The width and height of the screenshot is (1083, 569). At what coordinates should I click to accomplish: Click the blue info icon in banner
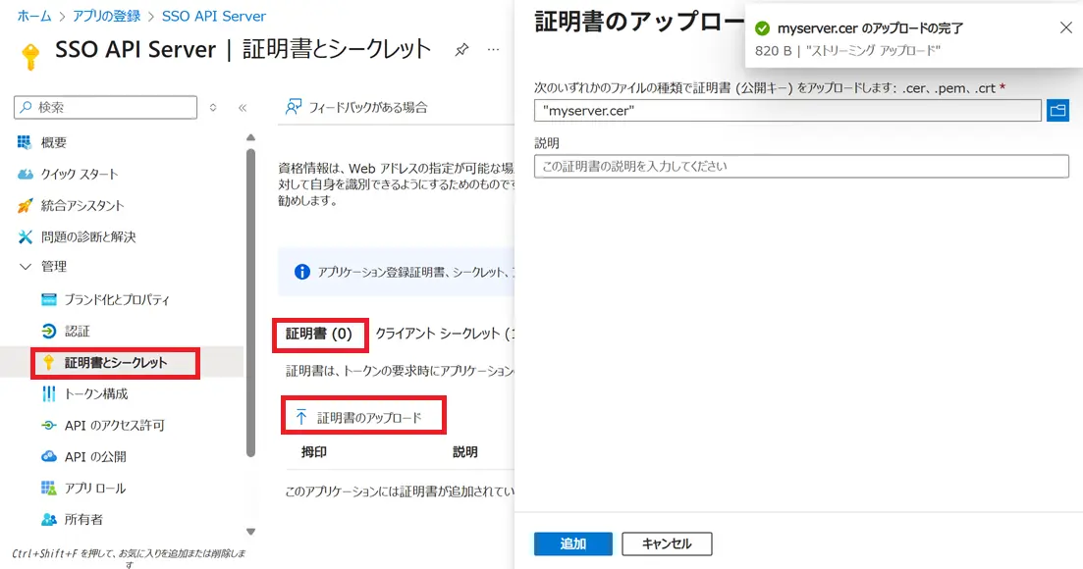tap(301, 272)
